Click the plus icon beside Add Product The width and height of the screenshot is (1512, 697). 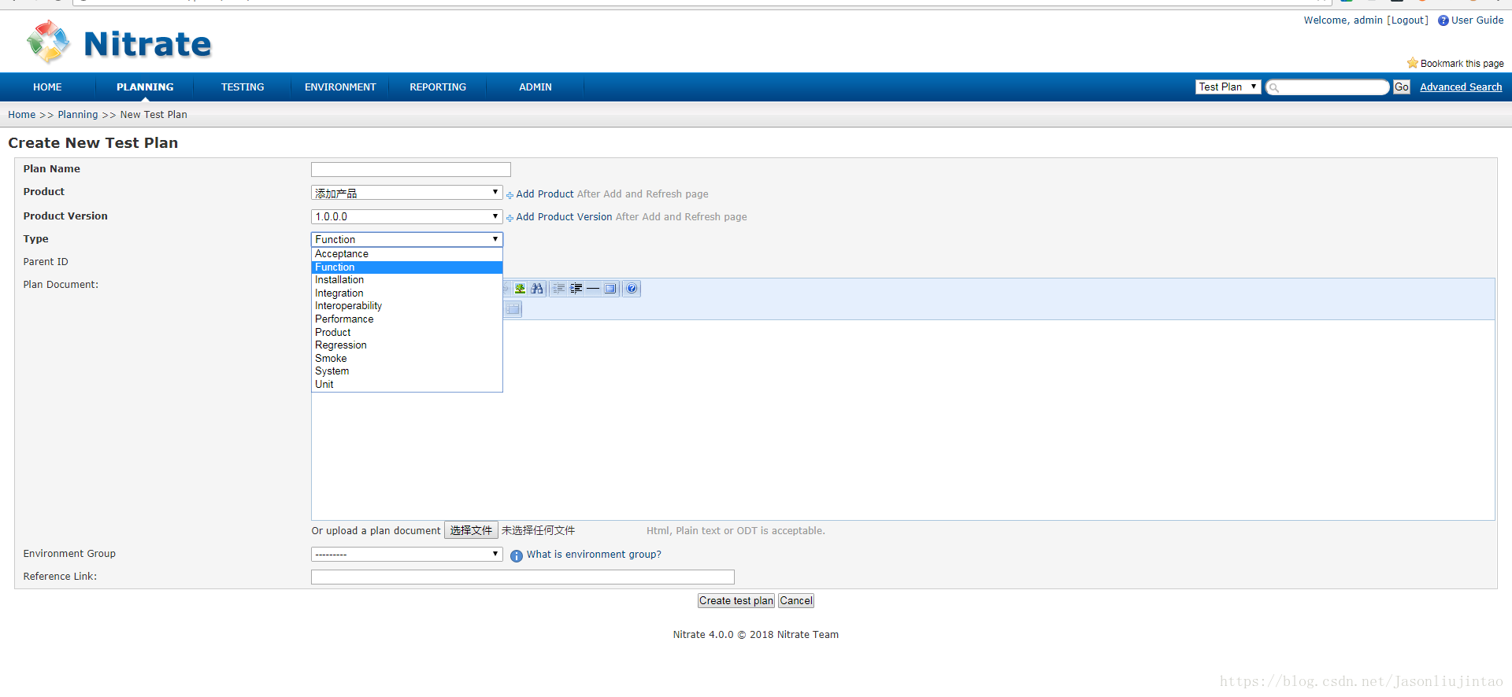point(510,195)
